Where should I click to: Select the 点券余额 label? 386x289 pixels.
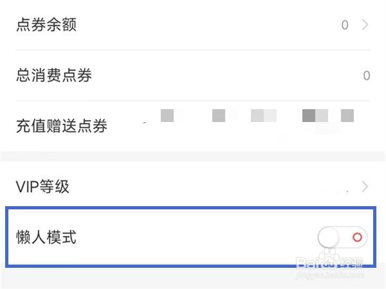click(x=46, y=24)
